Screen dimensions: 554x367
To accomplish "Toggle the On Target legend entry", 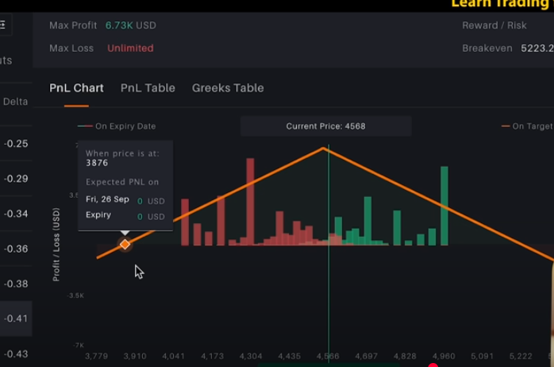I will 528,126.
